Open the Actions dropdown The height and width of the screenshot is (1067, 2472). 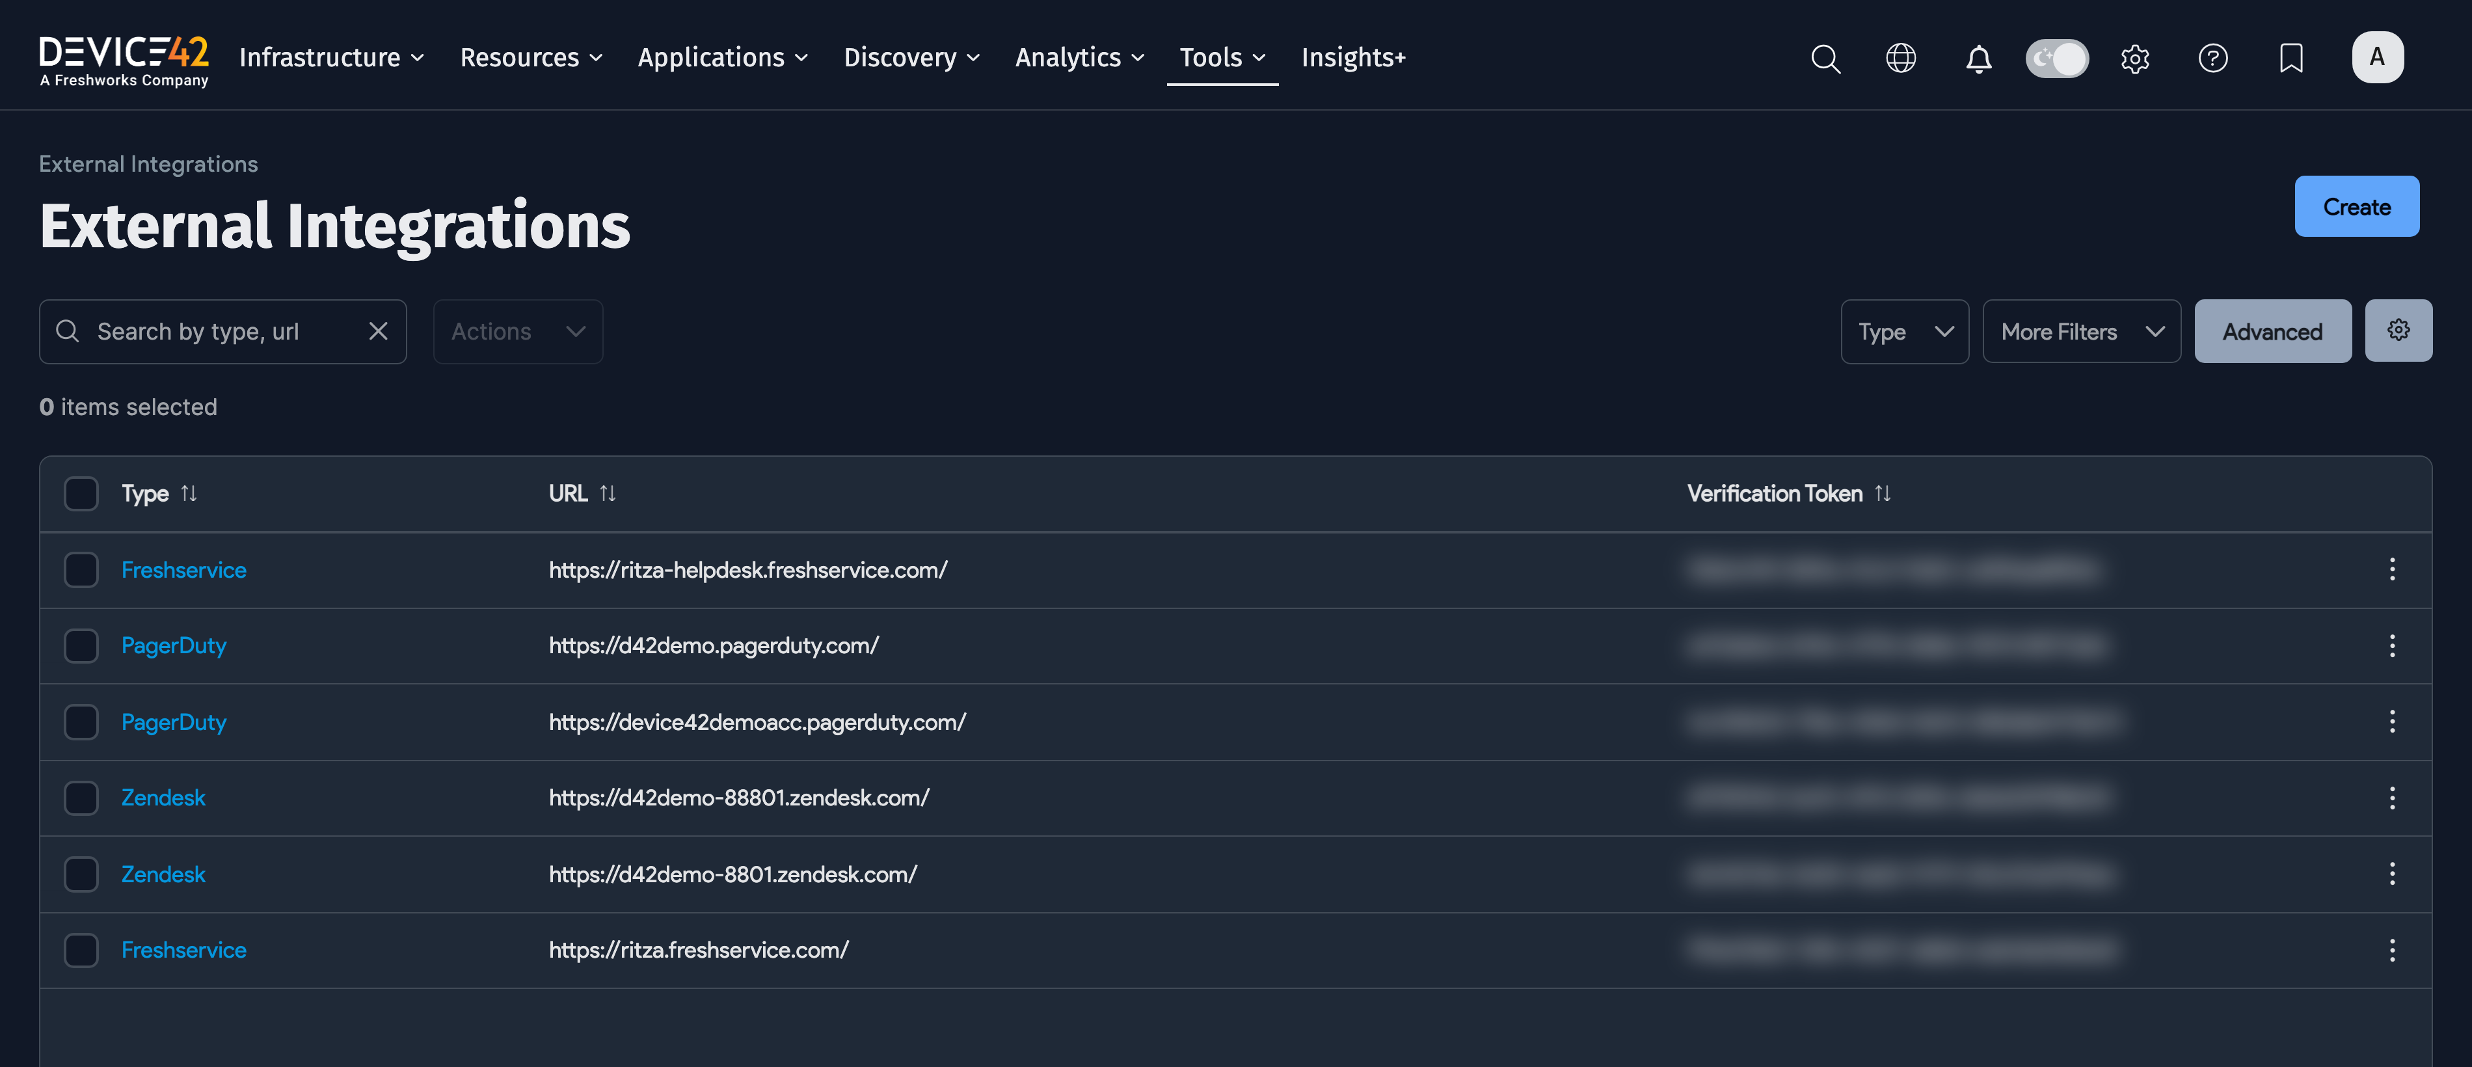click(x=517, y=331)
